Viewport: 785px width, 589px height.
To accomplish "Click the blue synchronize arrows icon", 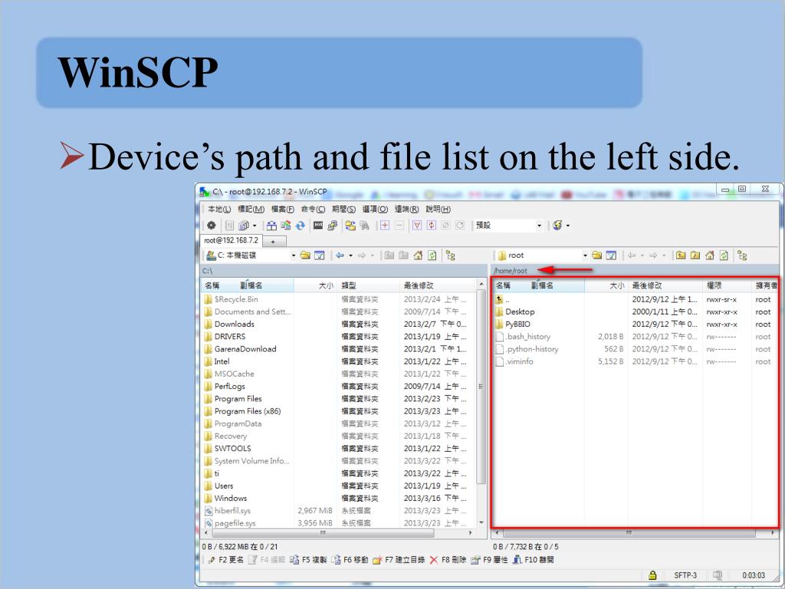I will tap(300, 225).
